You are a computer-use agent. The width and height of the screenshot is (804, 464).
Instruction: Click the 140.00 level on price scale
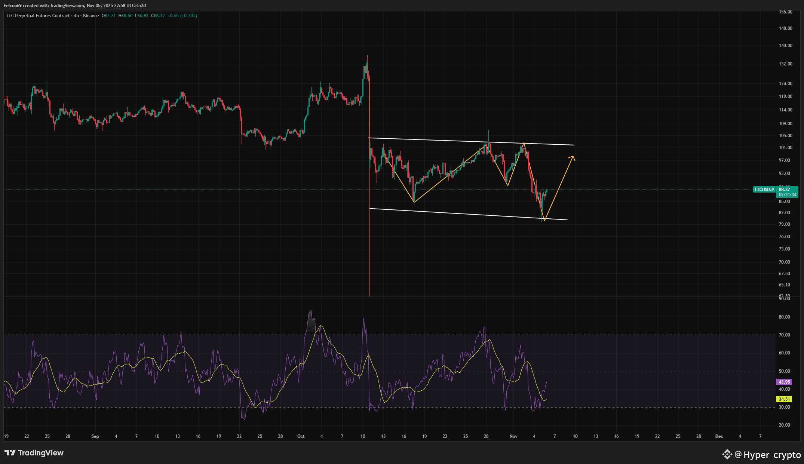[785, 46]
